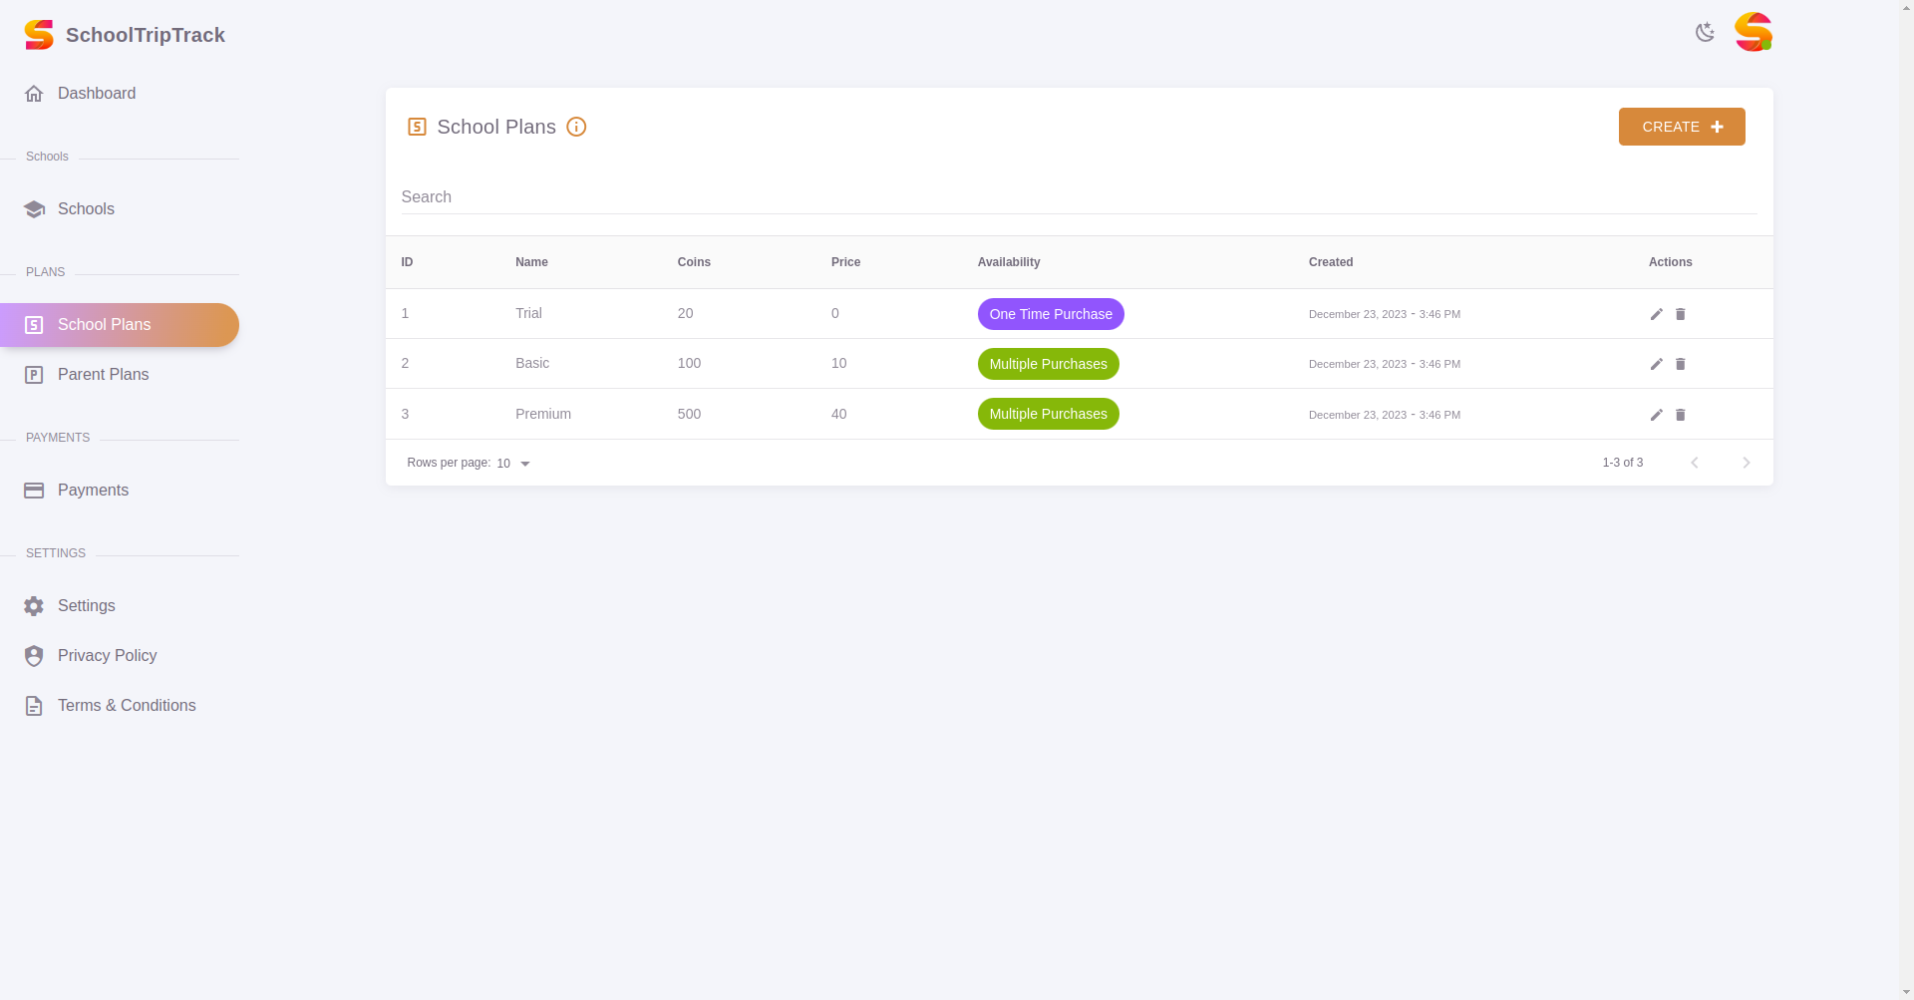The image size is (1914, 1000).
Task: Toggle dark mode with the moon icon
Action: (1705, 32)
